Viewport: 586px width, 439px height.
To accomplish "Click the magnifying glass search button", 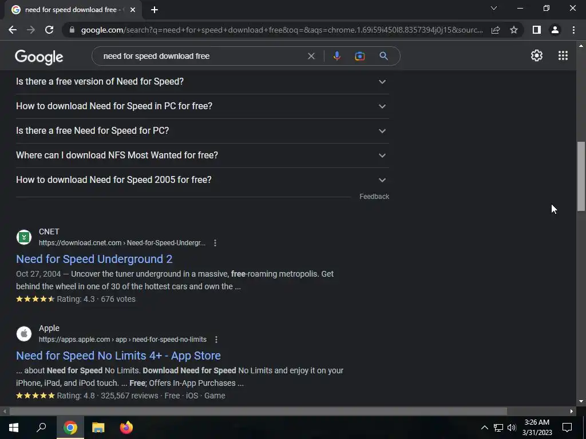I will [x=383, y=56].
